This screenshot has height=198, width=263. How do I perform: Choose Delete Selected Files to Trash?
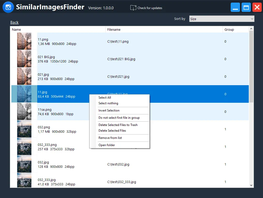118,125
